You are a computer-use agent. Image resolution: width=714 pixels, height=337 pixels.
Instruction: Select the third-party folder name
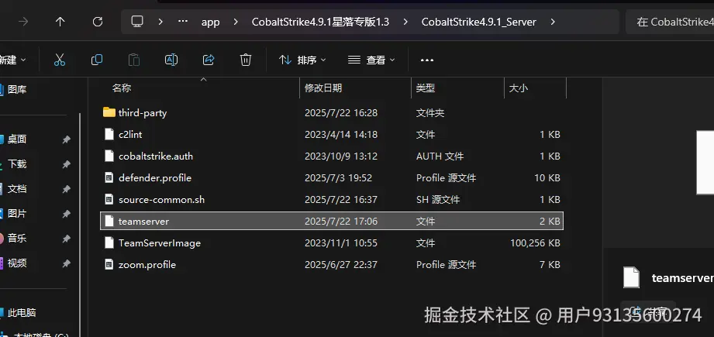click(x=143, y=113)
